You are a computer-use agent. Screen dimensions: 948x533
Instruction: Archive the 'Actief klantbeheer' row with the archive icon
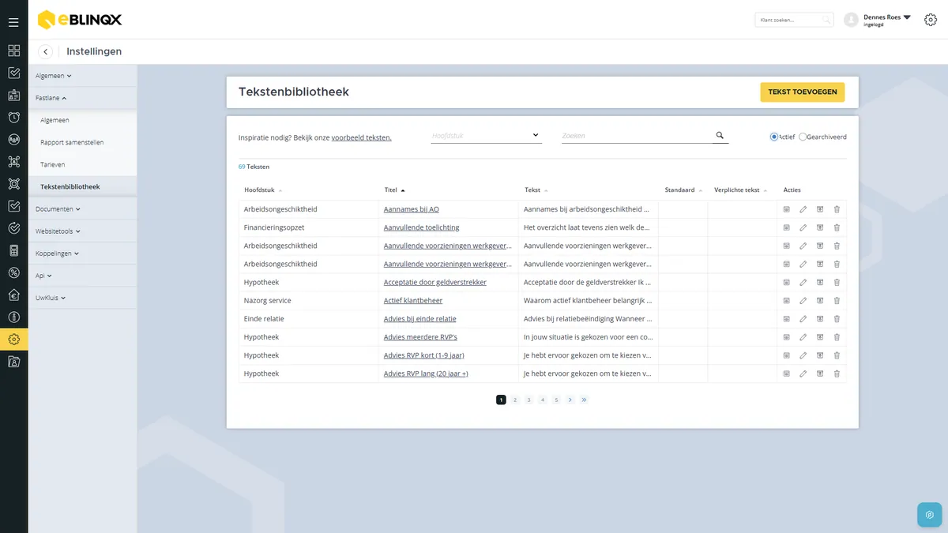click(820, 301)
